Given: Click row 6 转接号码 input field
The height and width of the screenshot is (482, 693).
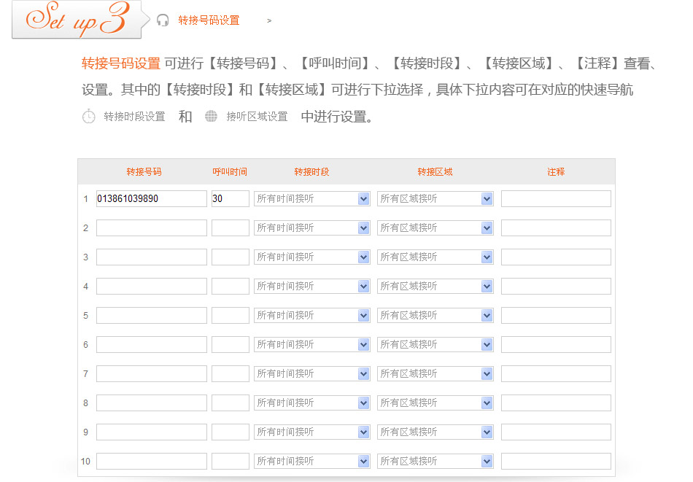Looking at the screenshot, I should tap(151, 344).
